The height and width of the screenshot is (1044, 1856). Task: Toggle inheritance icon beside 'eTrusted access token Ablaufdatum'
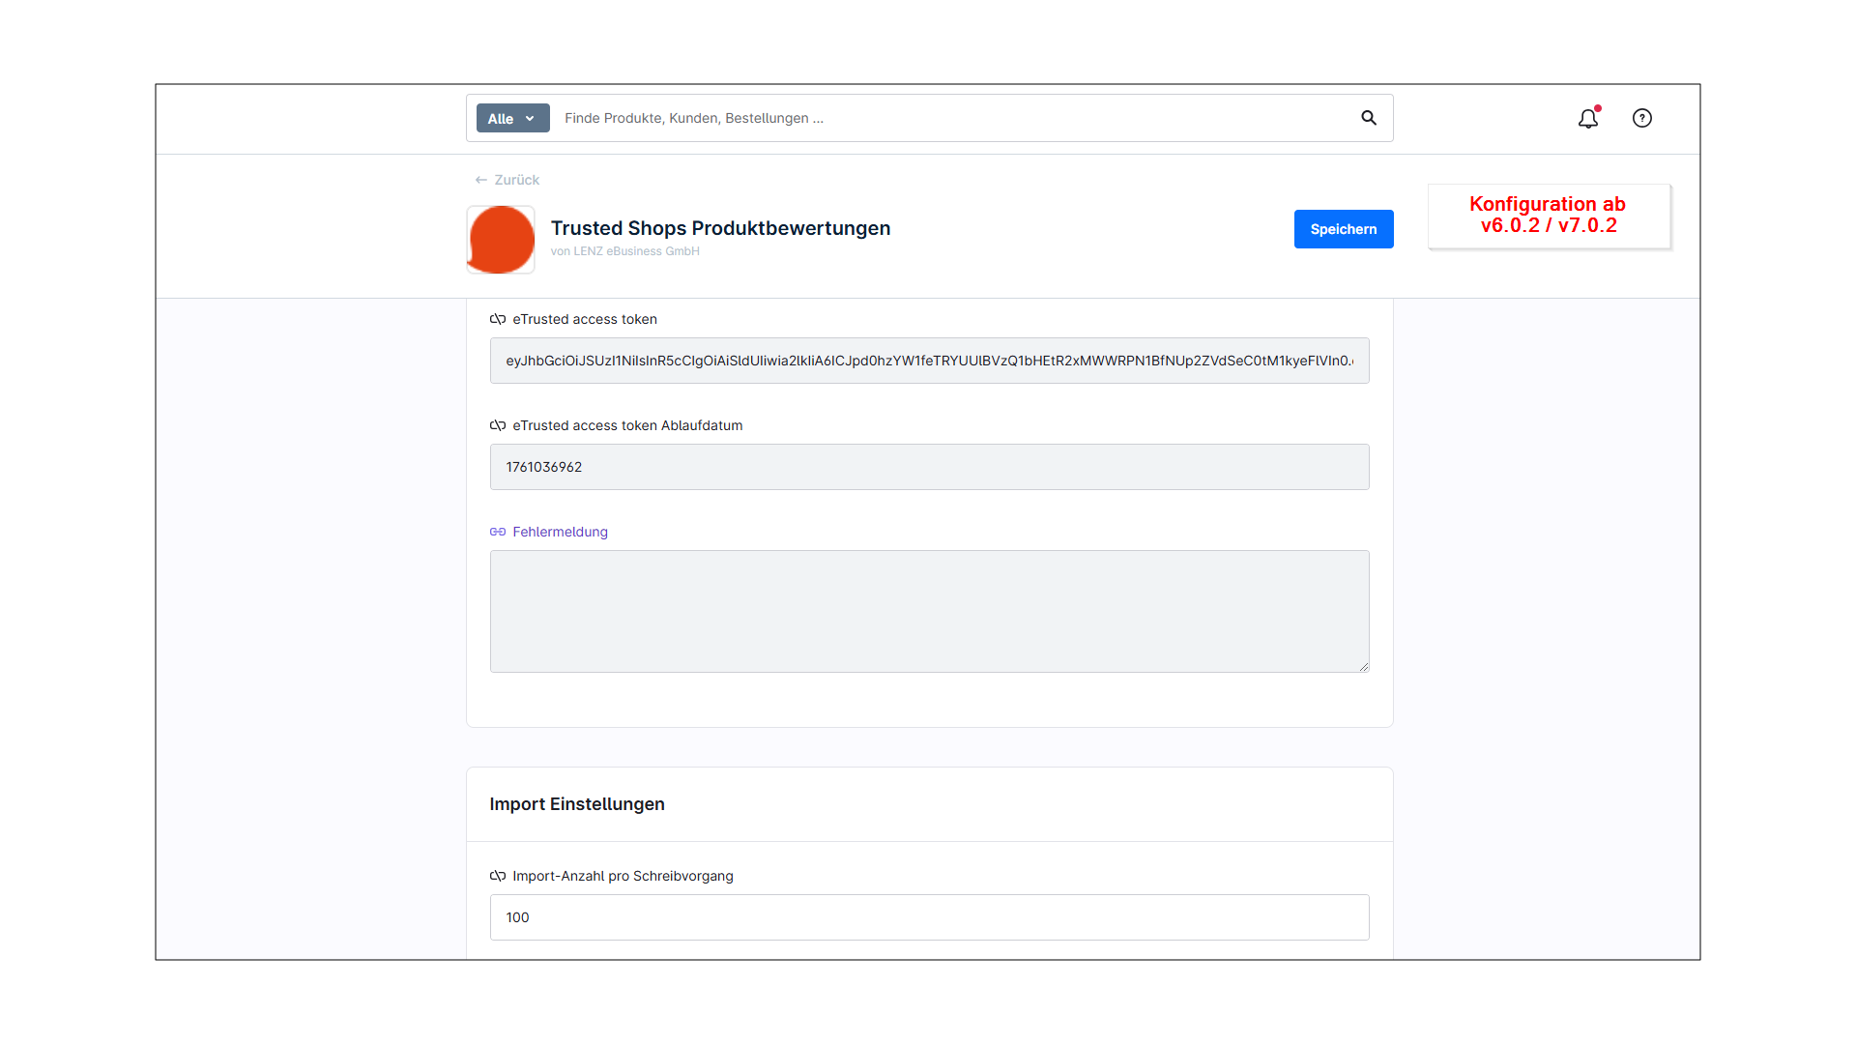pyautogui.click(x=498, y=425)
